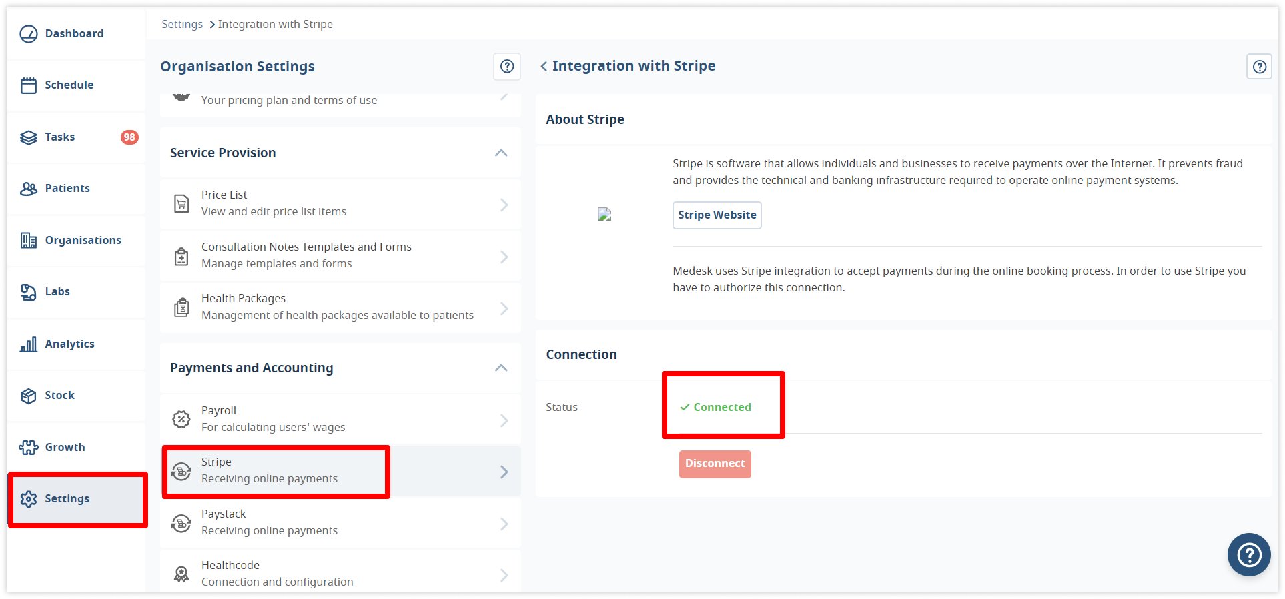
Task: Click the Growth puzzle icon
Action: pos(29,448)
